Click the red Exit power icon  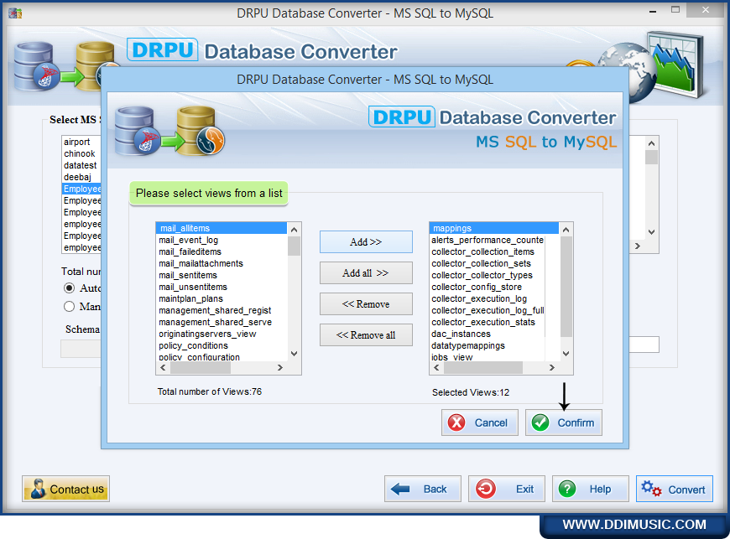(486, 489)
